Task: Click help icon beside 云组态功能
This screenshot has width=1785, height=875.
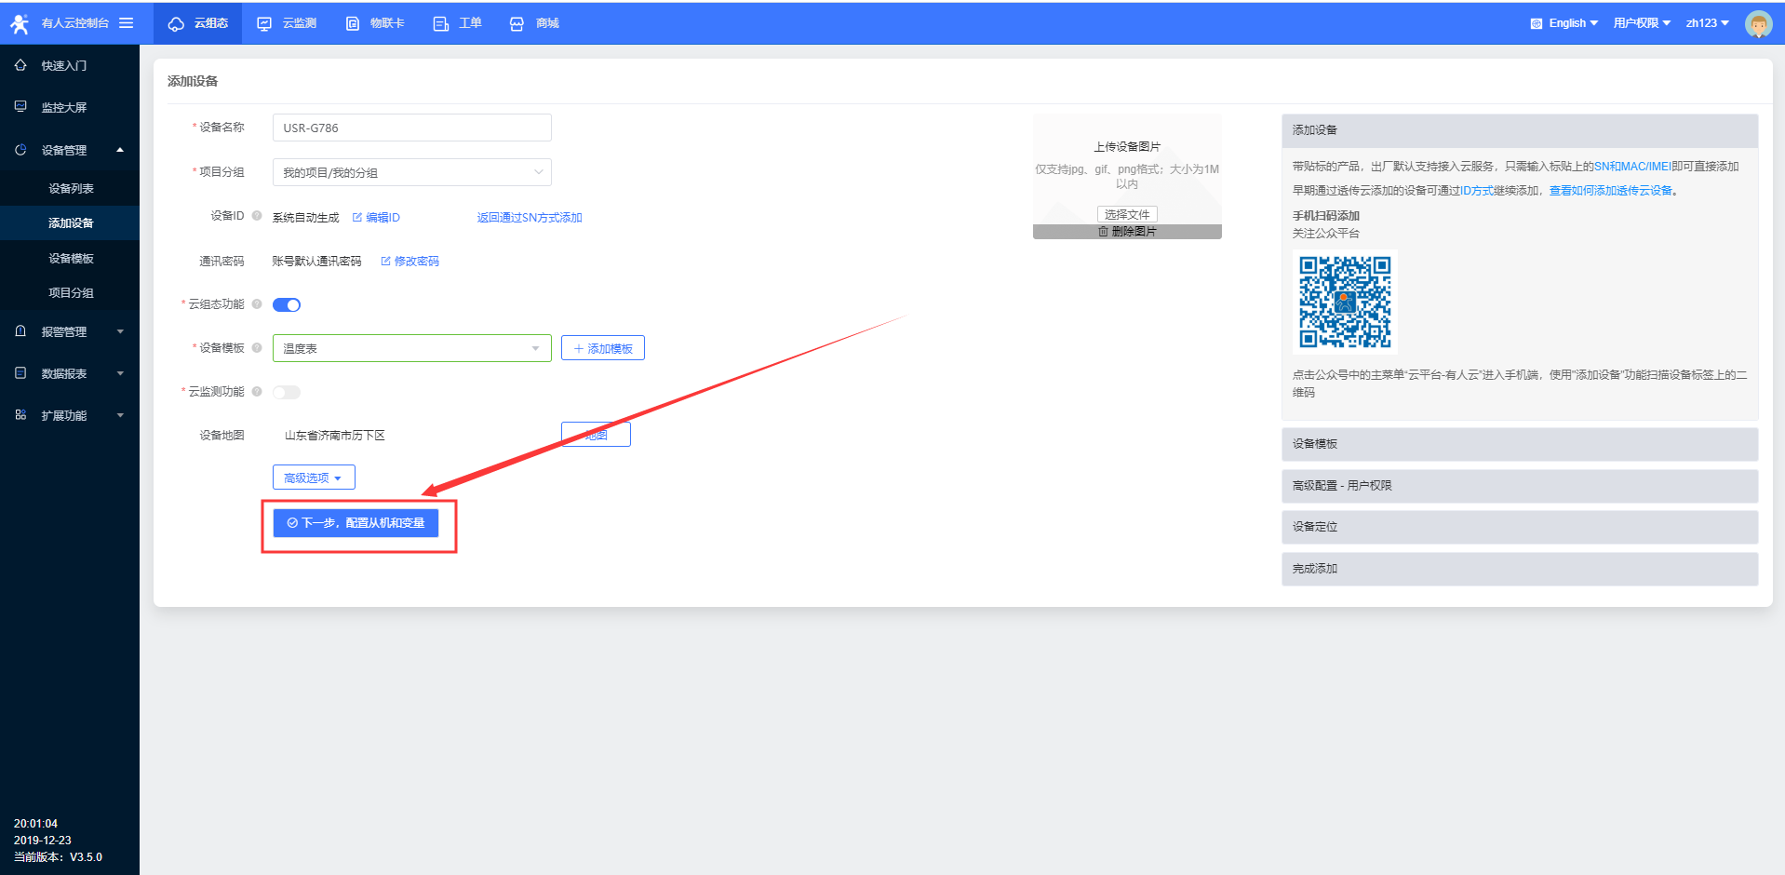Action: point(257,304)
